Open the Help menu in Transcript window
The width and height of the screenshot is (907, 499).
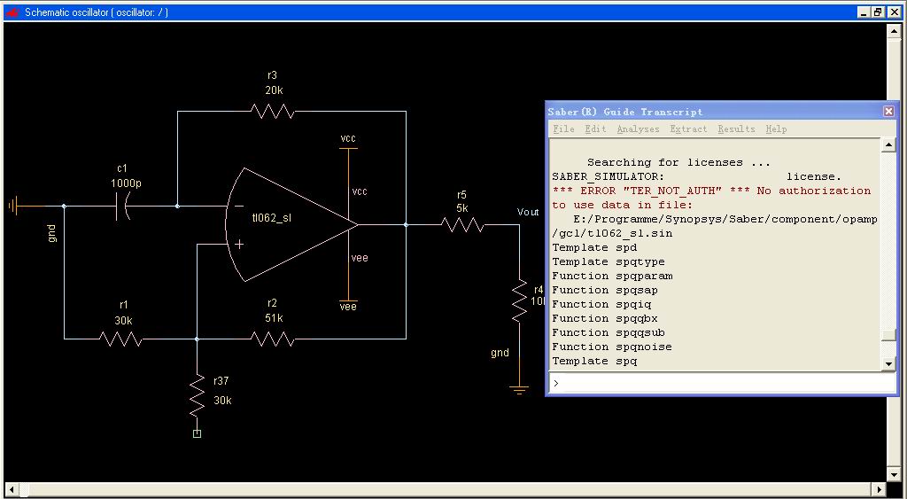776,129
